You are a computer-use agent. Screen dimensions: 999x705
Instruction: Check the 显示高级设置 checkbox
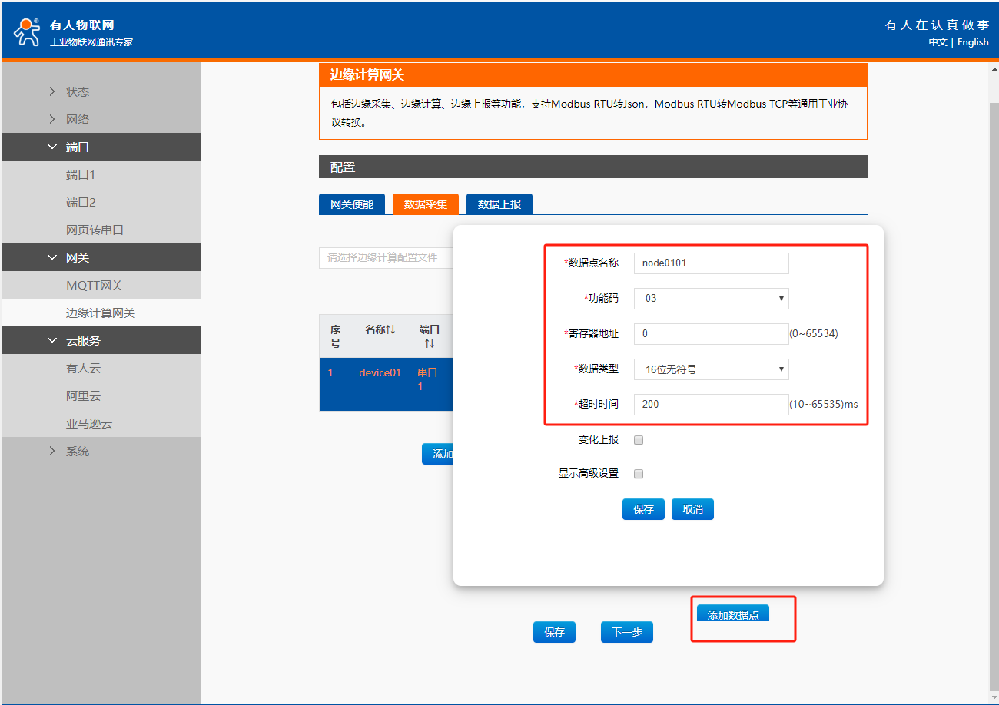[638, 474]
